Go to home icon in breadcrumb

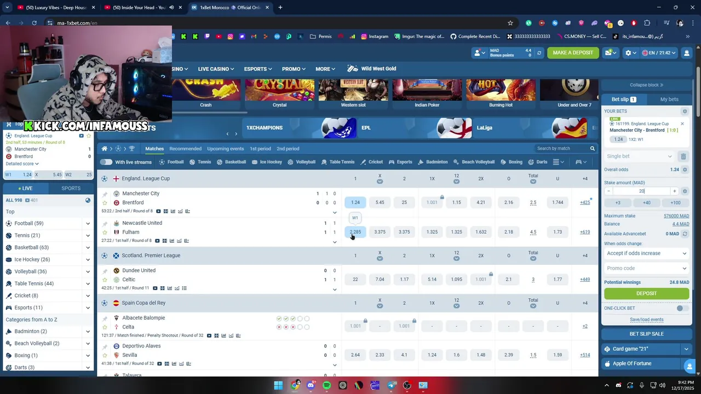pyautogui.click(x=104, y=148)
